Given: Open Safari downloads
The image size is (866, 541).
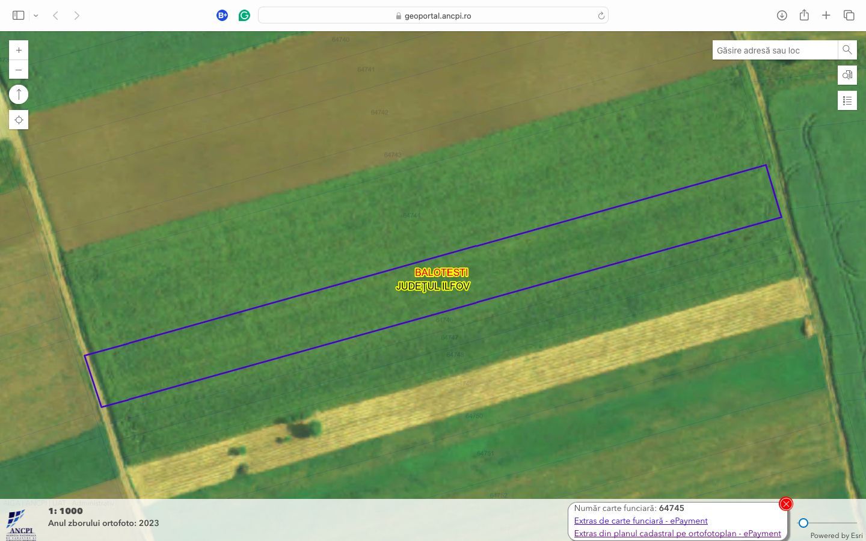Looking at the screenshot, I should (x=782, y=15).
